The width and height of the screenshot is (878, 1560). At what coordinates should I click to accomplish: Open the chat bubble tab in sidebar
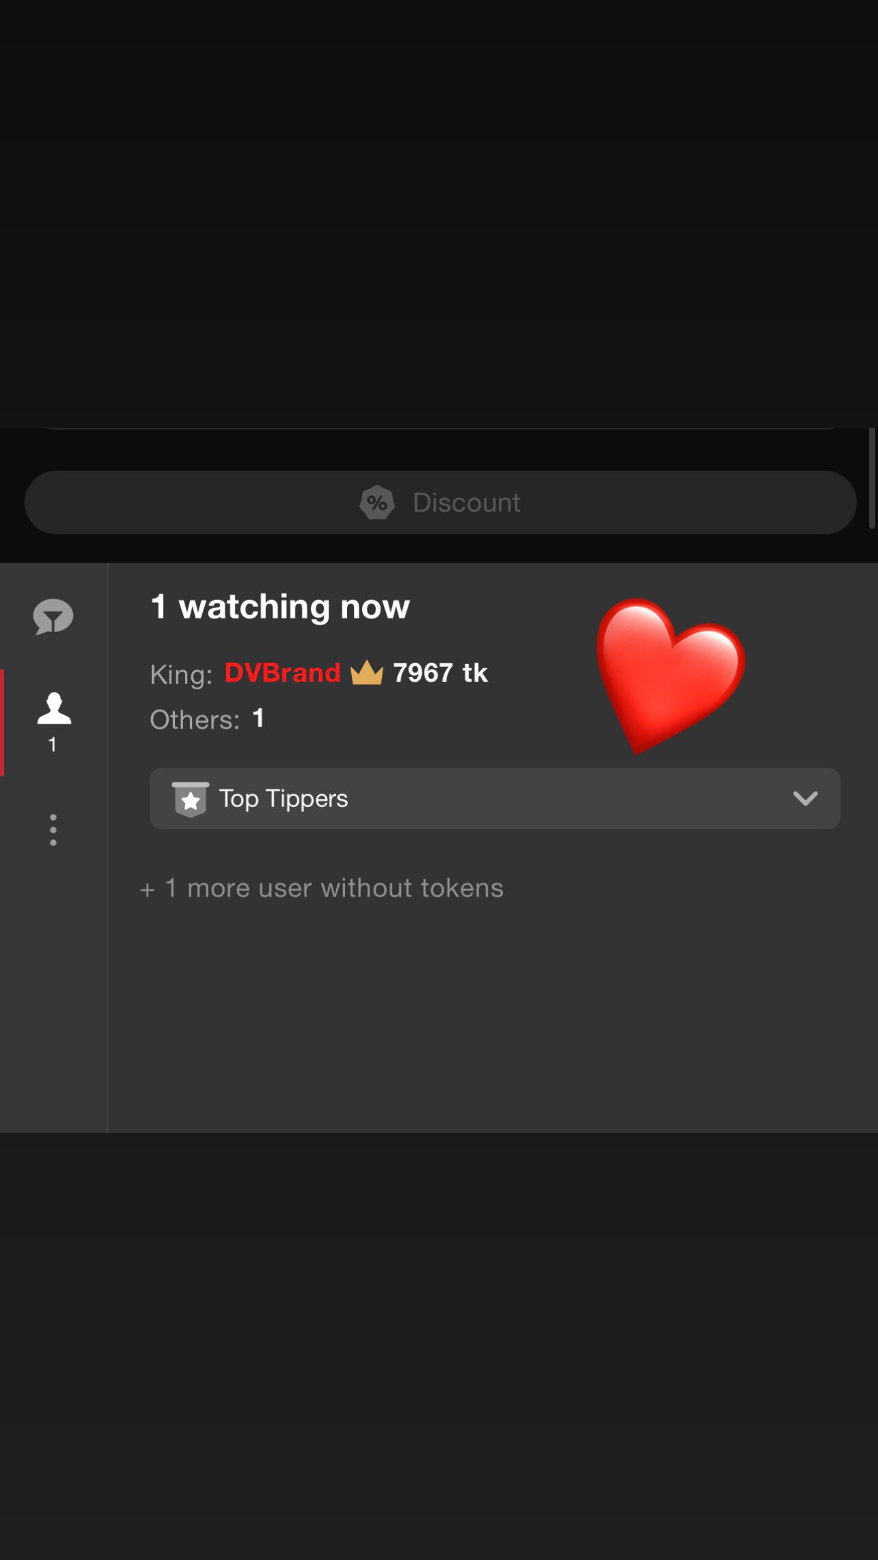(53, 616)
